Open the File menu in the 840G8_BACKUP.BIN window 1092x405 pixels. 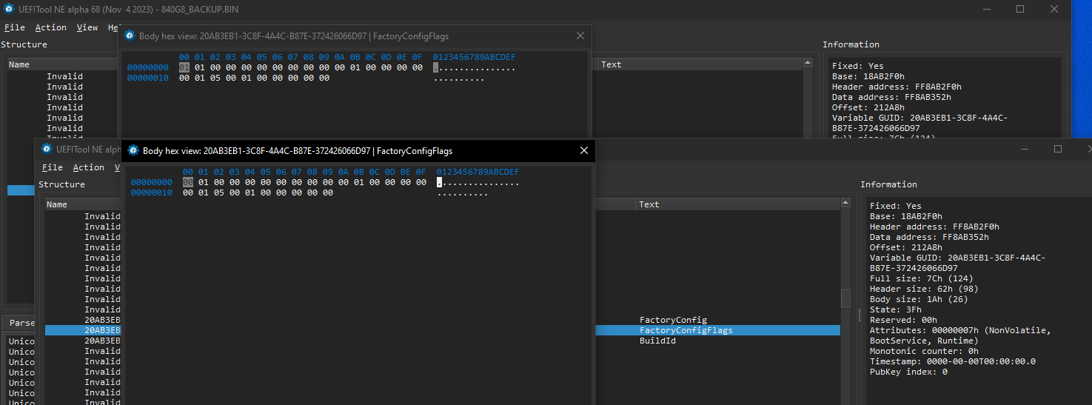[x=14, y=27]
